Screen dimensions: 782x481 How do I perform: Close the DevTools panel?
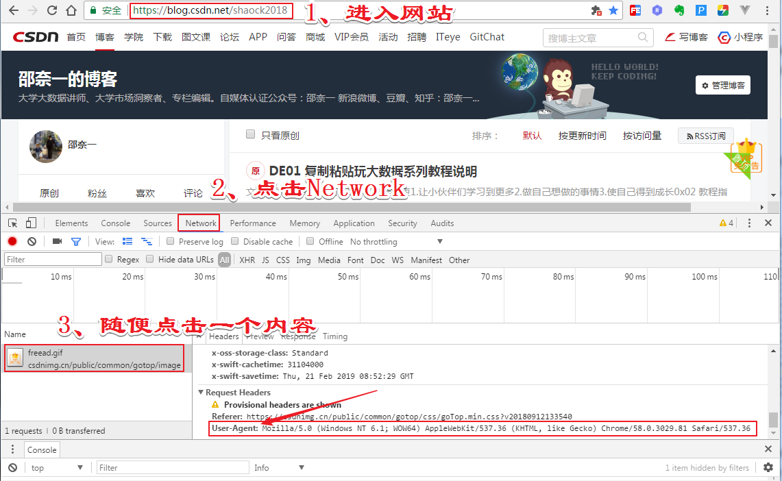point(768,223)
